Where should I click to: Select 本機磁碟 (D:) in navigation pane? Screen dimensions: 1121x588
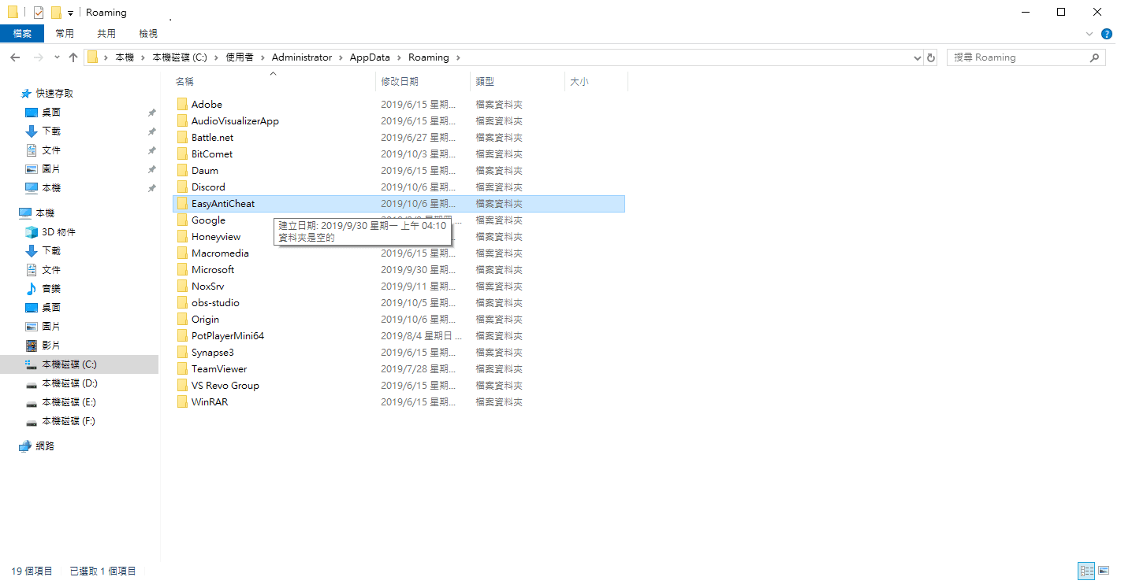[x=69, y=383]
